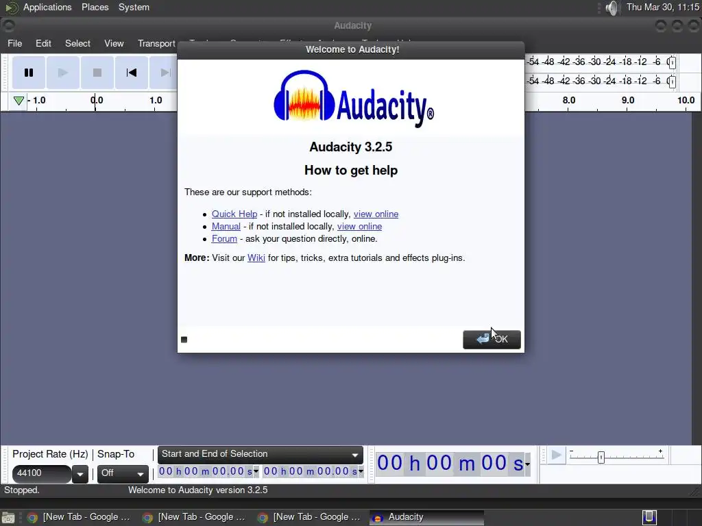Click the upper meter level slider handle

(671, 62)
